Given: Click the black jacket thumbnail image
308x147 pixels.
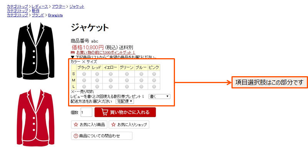Looking at the screenshot, I should [x=35, y=51].
